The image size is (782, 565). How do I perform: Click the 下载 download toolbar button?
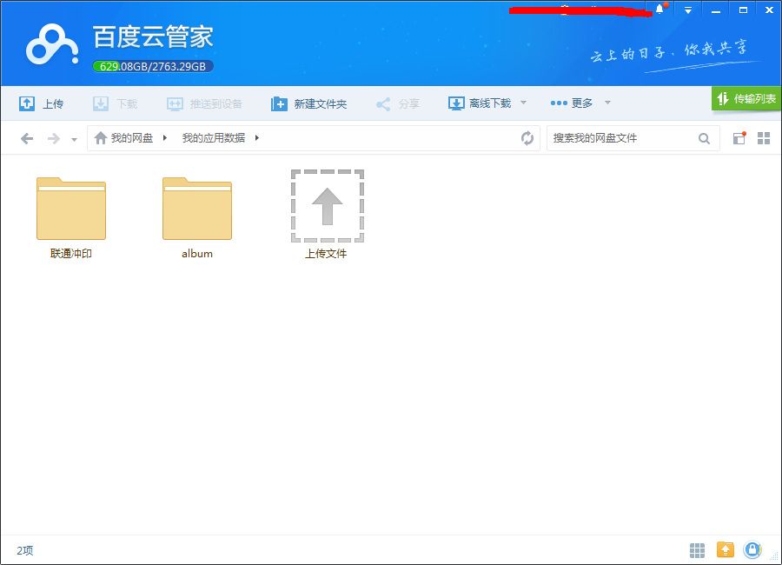116,103
